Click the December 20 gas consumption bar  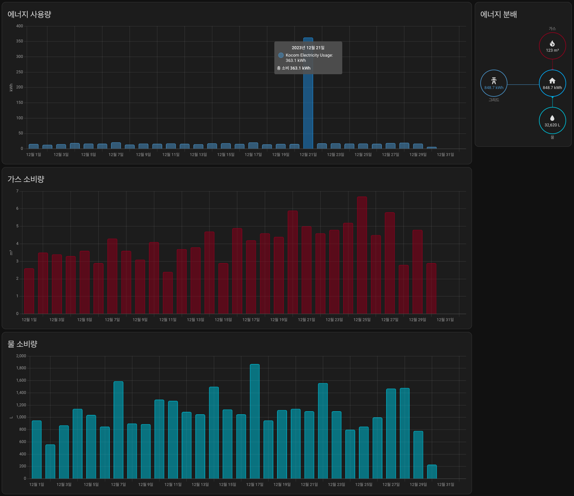(x=292, y=262)
